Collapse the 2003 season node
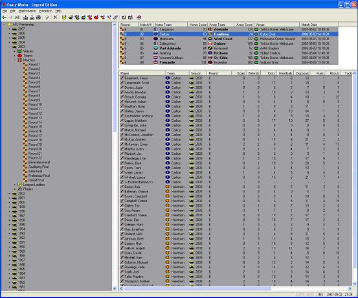The width and height of the screenshot is (358, 298). click(9, 47)
